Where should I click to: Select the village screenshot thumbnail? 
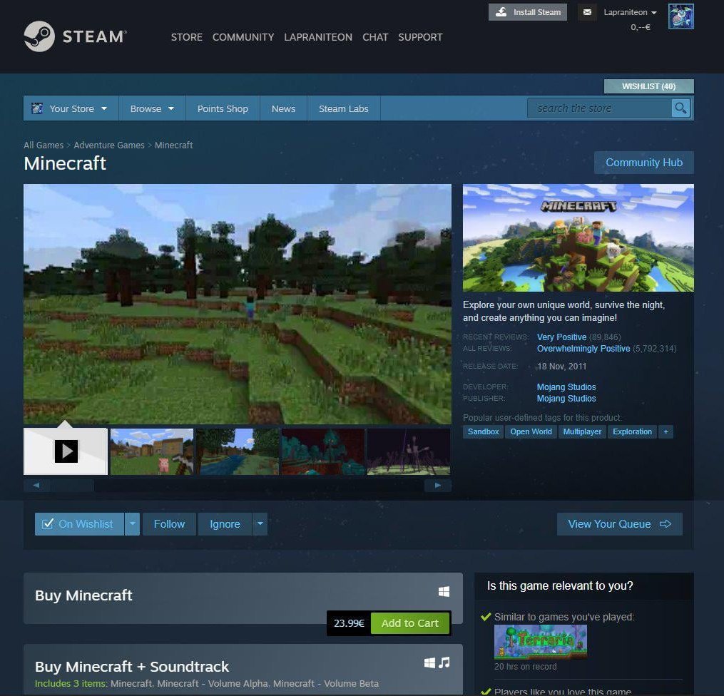152,451
